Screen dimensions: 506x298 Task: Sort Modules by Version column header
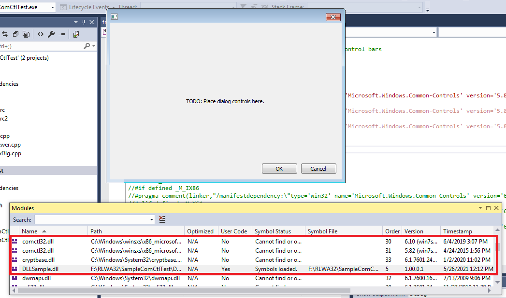pyautogui.click(x=421, y=231)
